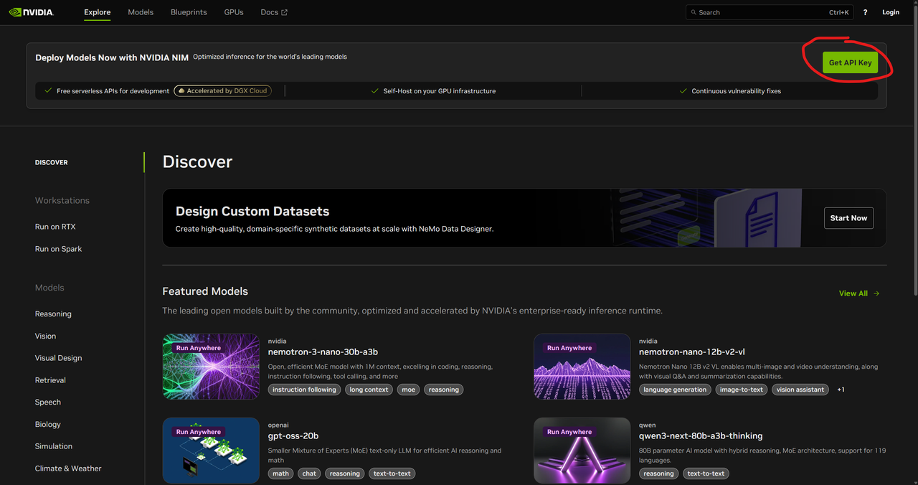The width and height of the screenshot is (918, 485).
Task: Select the Climate & Weather category
Action: point(68,468)
